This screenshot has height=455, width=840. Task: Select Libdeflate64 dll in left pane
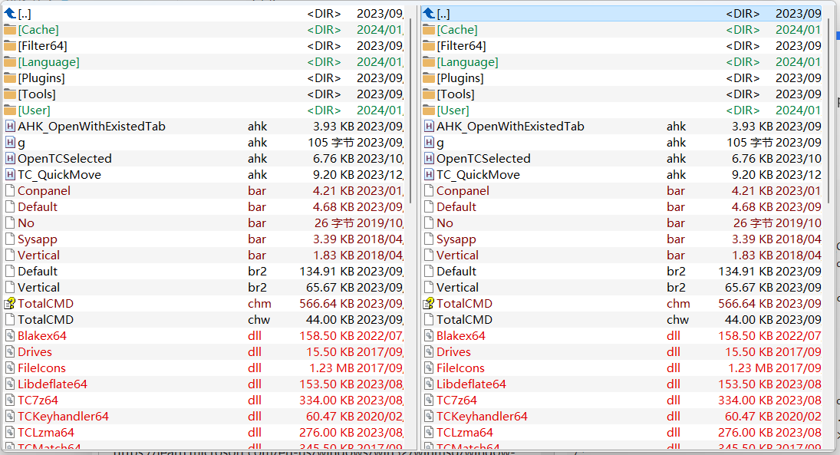pyautogui.click(x=52, y=384)
